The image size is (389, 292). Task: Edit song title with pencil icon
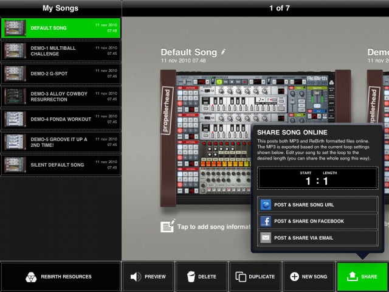(223, 52)
